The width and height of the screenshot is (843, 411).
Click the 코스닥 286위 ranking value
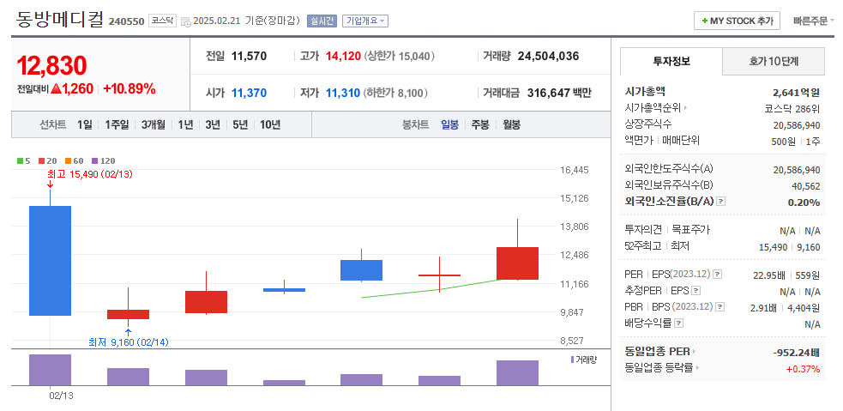792,108
